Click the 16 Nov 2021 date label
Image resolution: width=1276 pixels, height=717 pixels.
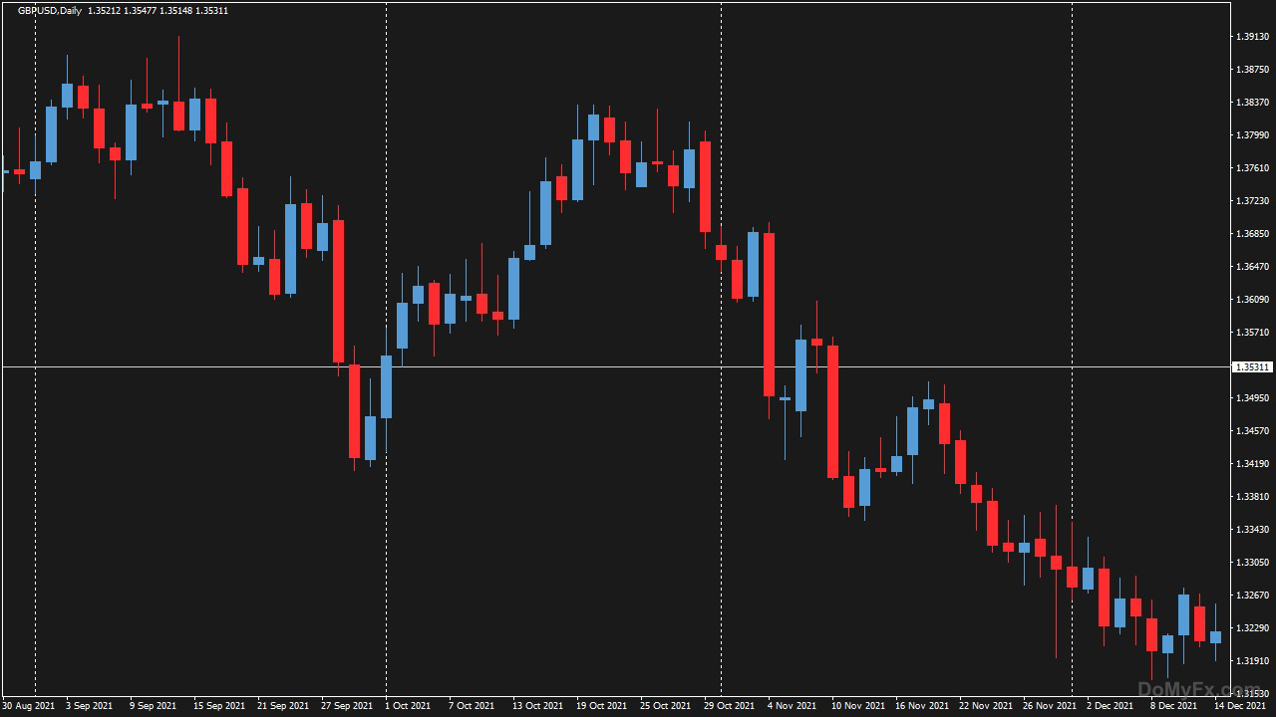click(x=921, y=706)
